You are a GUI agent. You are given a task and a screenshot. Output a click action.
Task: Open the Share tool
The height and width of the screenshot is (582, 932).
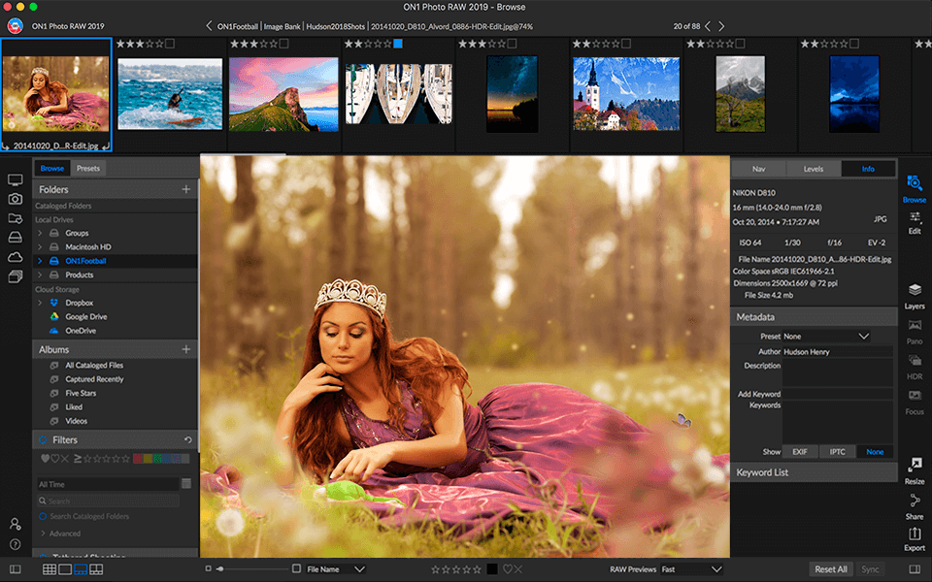coord(914,507)
